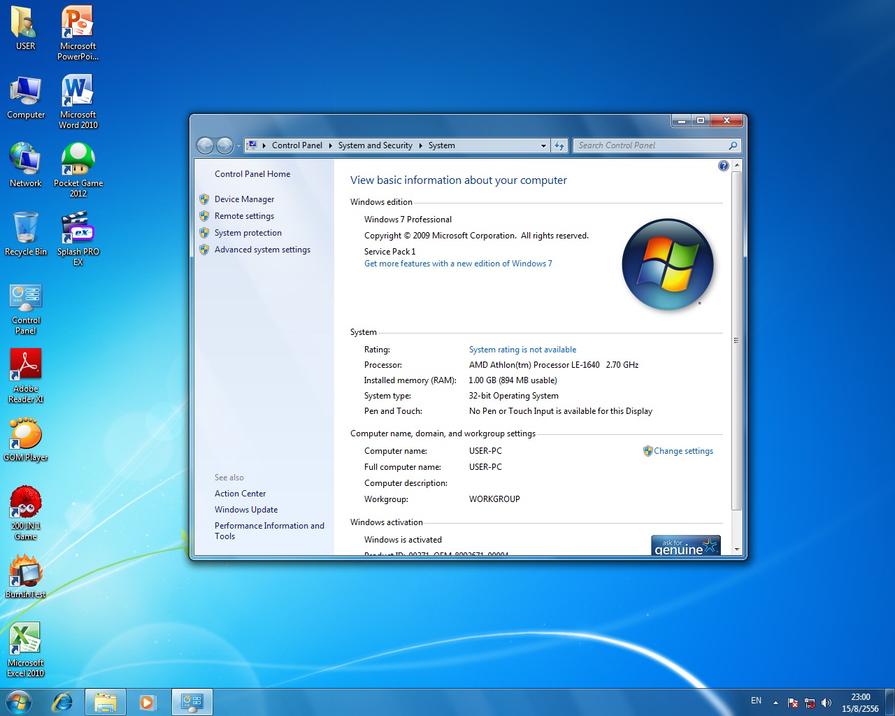Open Internet Explorer from the taskbar
This screenshot has width=895, height=716.
coord(62,702)
